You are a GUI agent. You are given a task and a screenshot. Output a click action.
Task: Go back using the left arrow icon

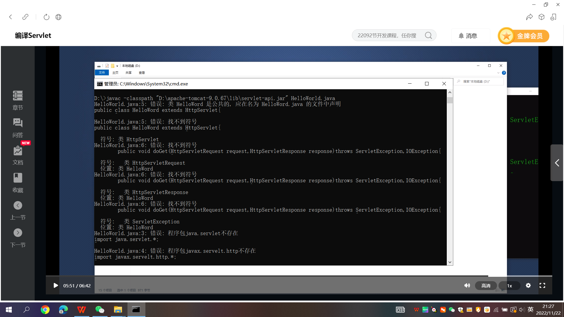[x=11, y=17]
